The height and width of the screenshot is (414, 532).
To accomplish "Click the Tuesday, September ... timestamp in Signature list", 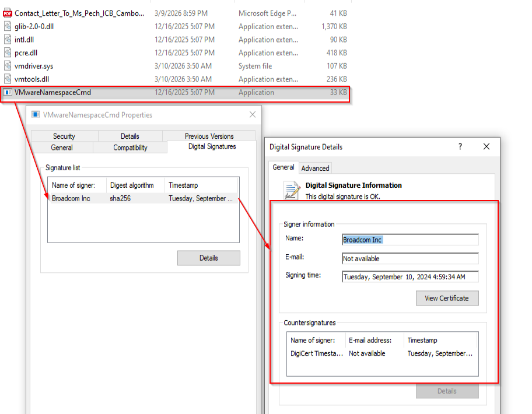I will pos(201,198).
